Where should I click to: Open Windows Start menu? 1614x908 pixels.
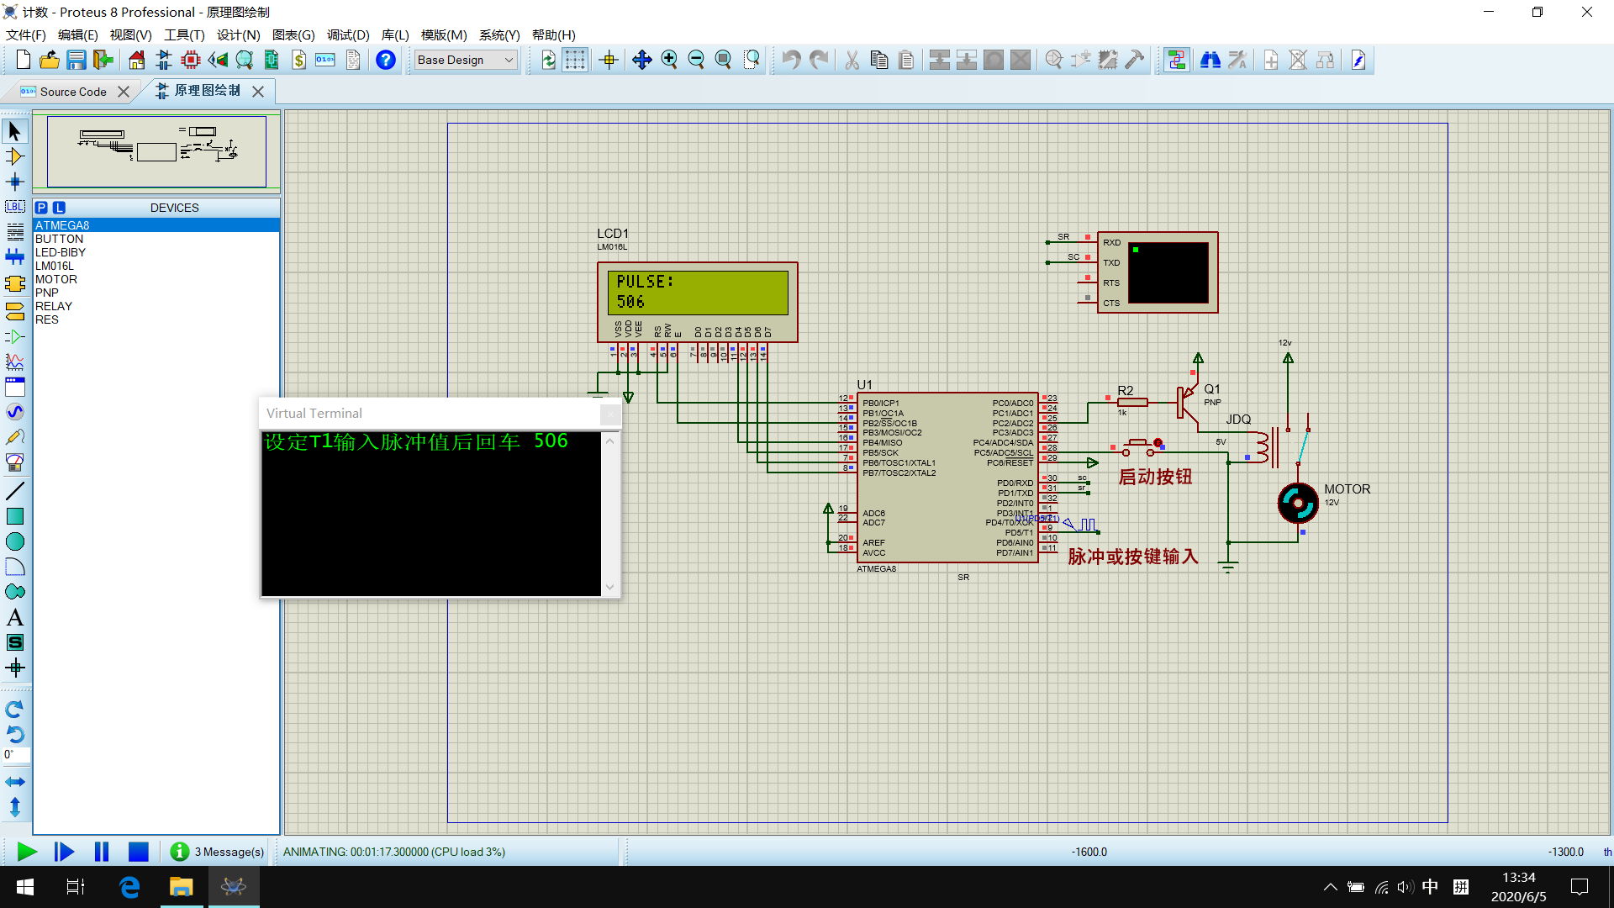(x=25, y=887)
